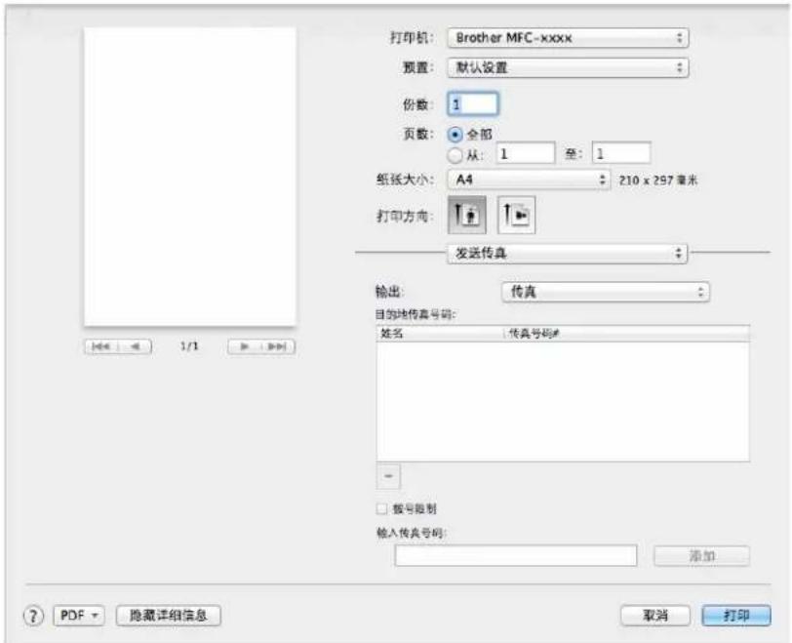Click the 份数 copies input field
This screenshot has width=792, height=643.
473,104
